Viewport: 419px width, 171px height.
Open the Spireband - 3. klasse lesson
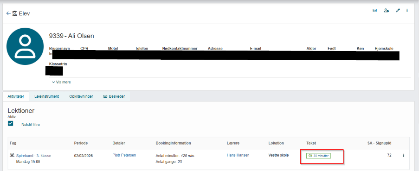[x=34, y=156]
